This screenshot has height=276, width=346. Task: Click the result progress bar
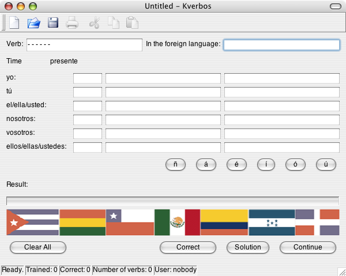172,201
